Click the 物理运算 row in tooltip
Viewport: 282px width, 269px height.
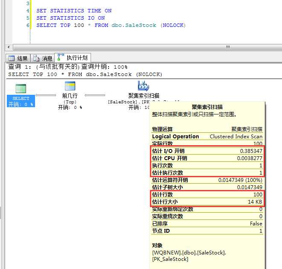click(x=207, y=129)
